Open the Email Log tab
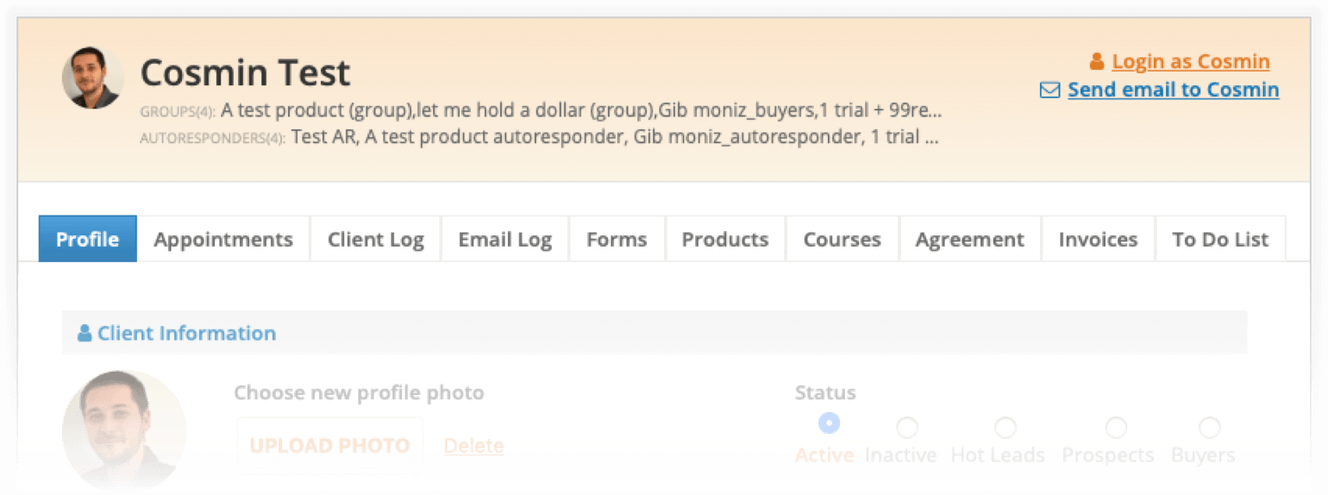 click(504, 239)
